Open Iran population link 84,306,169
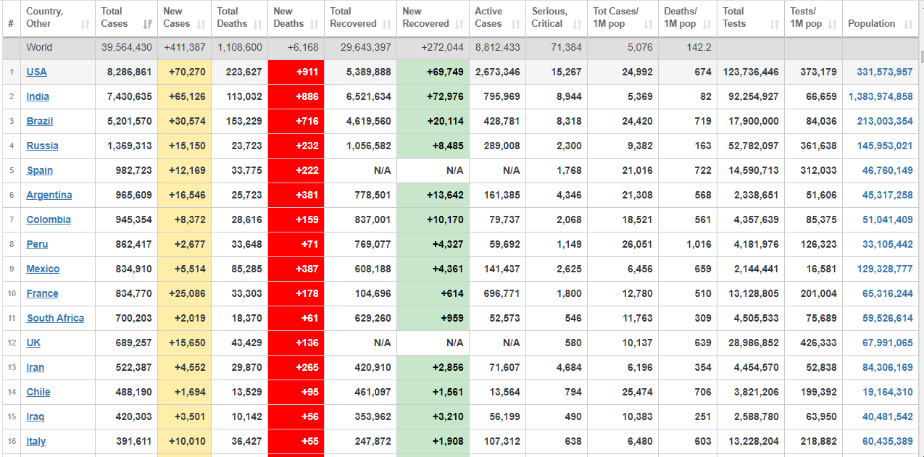The height and width of the screenshot is (457, 924). pyautogui.click(x=888, y=367)
